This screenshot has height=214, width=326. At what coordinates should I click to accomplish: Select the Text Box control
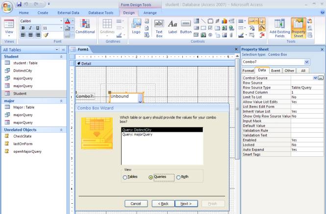pyautogui.click(x=159, y=28)
